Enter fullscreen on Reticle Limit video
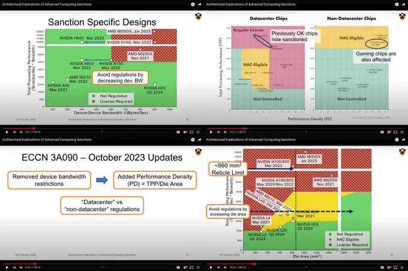408x271 pixels. point(402,267)
